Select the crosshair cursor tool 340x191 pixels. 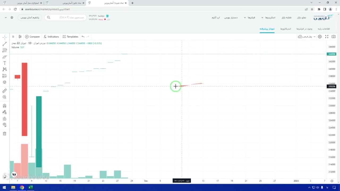[x=5, y=37]
